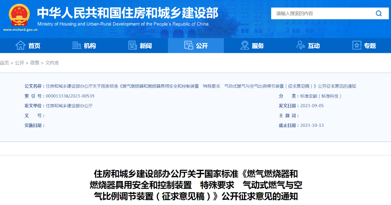
Task: Click the newspaper icon beside 新闻
Action: pos(133,45)
